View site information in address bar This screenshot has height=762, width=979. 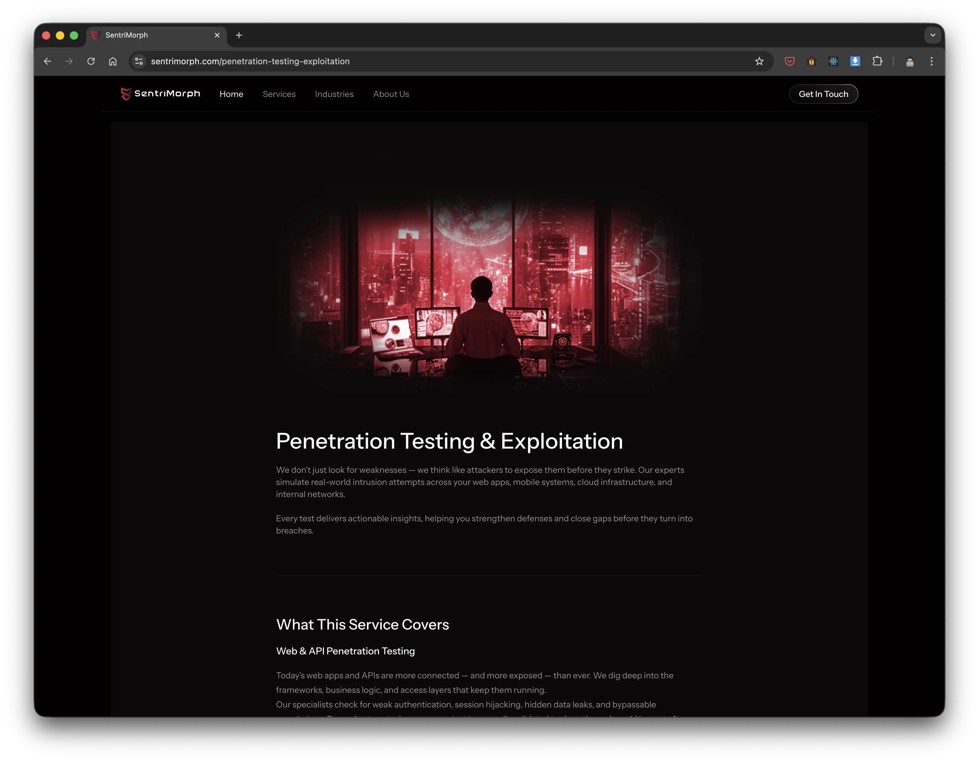coord(139,61)
